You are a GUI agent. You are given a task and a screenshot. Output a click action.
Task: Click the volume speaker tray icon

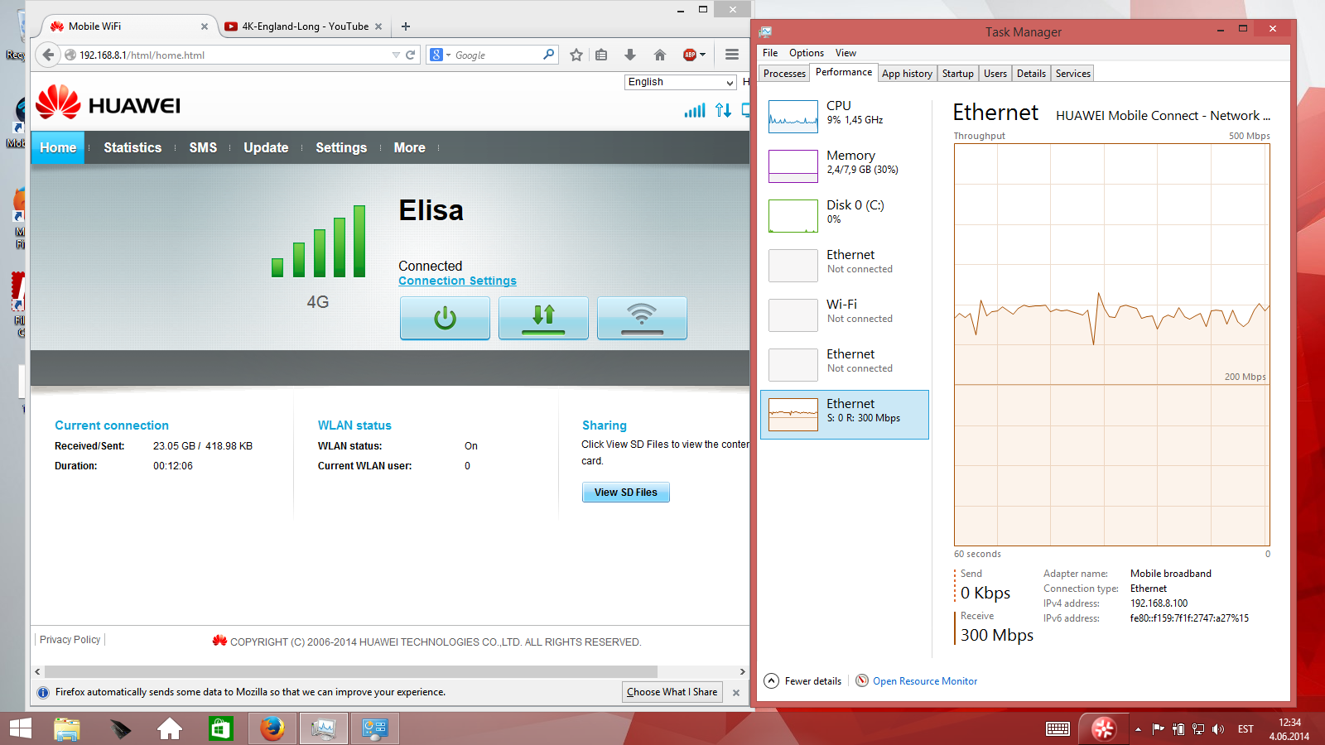(1217, 729)
